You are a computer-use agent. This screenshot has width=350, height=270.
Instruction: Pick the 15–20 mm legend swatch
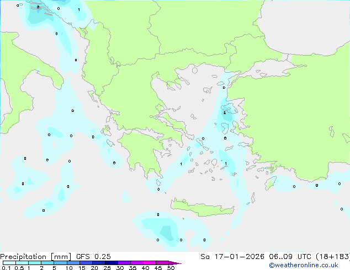[86, 263]
